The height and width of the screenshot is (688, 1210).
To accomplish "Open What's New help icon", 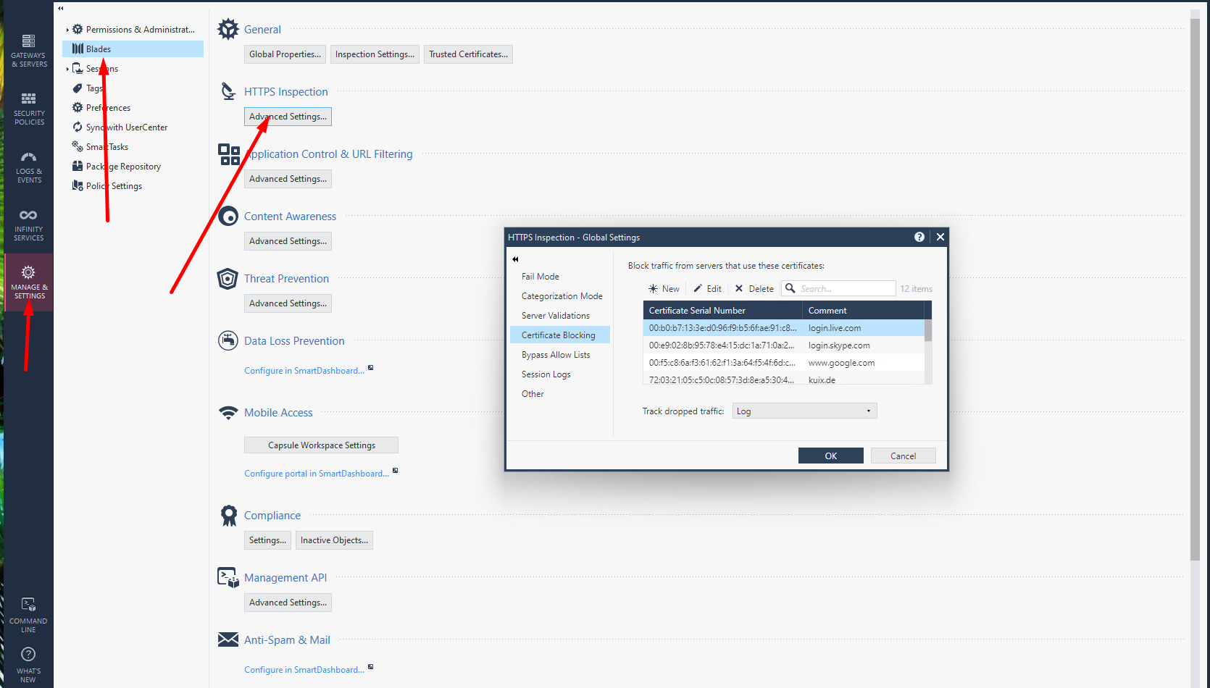I will tap(28, 664).
